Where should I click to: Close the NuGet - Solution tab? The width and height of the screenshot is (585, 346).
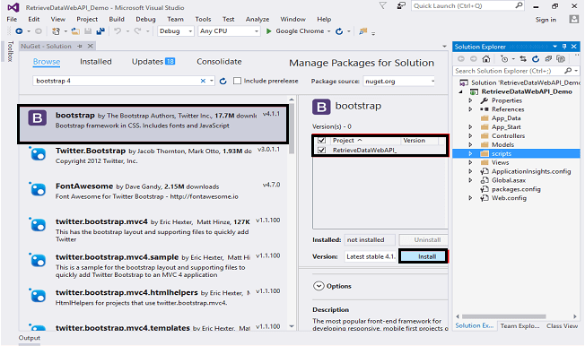click(90, 47)
